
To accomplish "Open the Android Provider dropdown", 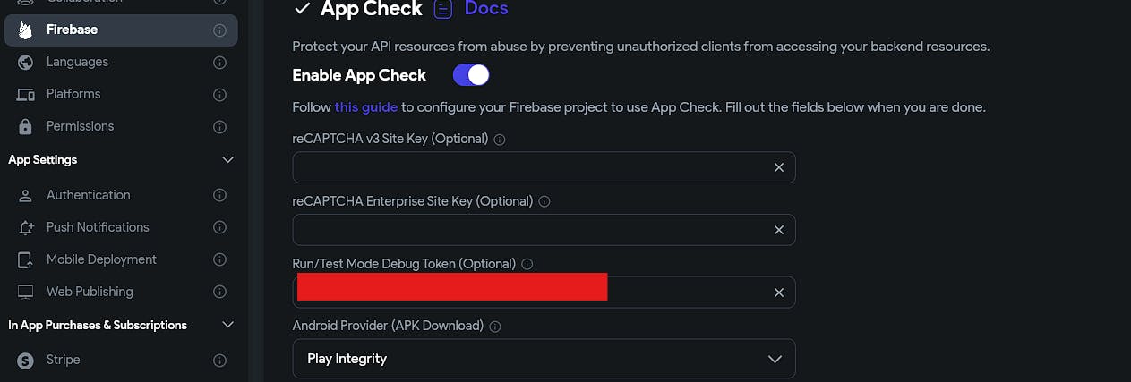I will point(544,359).
